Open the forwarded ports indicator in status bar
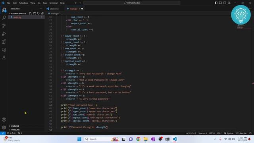The width and height of the screenshot is (254, 143). point(20,133)
